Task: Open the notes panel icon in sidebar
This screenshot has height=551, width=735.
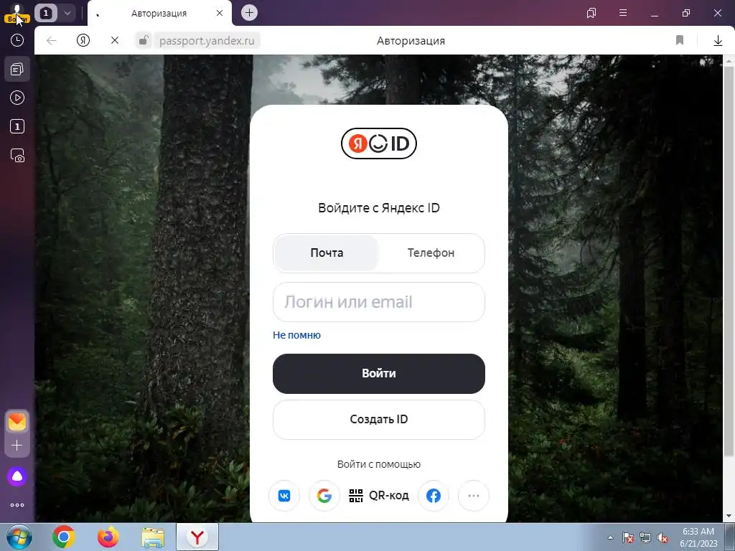Action: coord(17,70)
